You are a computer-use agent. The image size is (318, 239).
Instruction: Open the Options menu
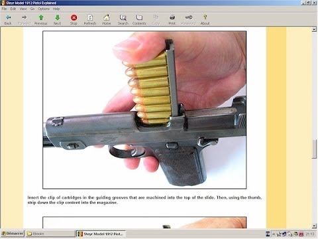click(44, 9)
